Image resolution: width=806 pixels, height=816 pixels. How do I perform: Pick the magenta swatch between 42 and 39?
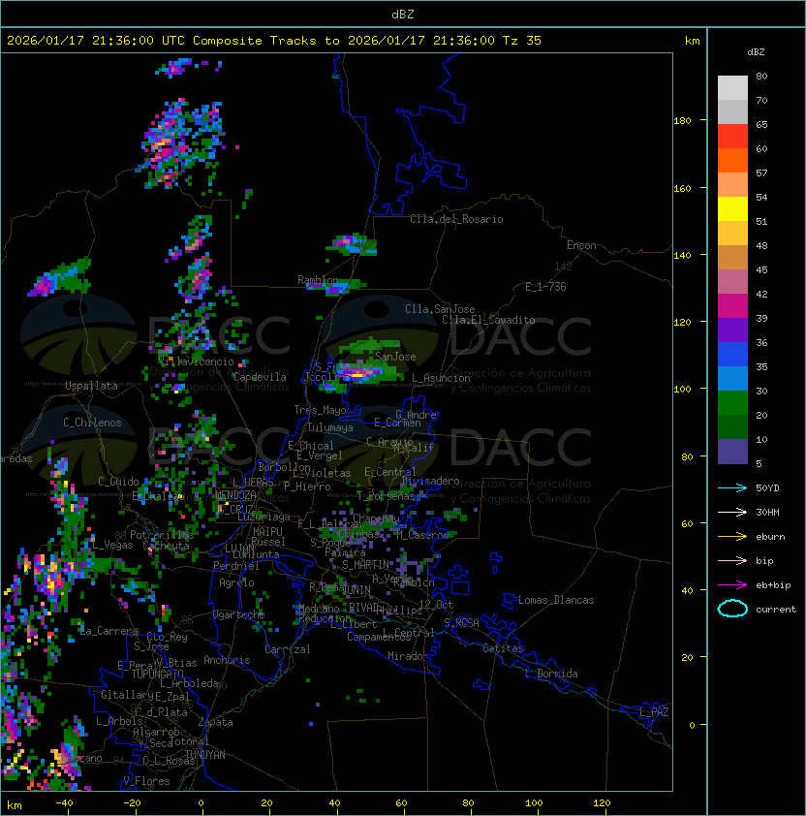pos(732,306)
